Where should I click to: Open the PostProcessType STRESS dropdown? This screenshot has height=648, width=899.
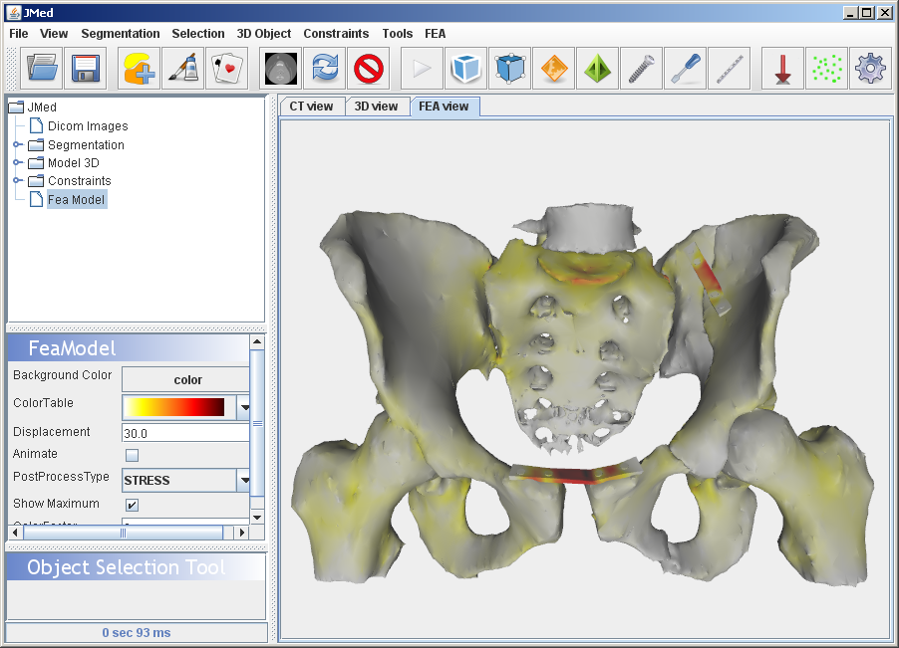point(243,480)
